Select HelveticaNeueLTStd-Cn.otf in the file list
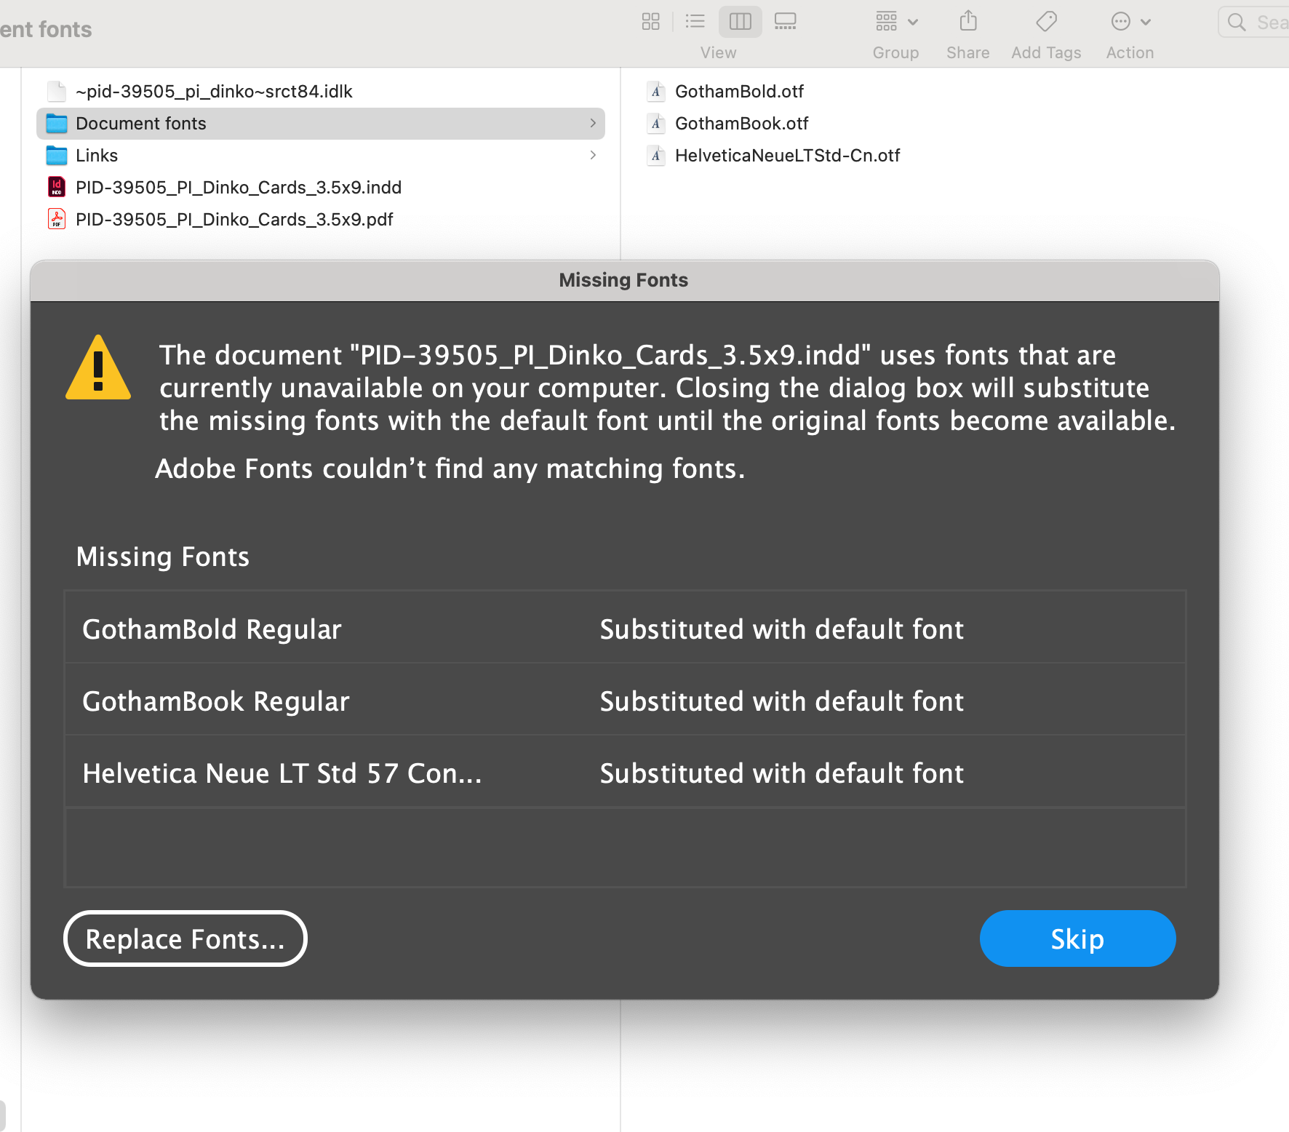Viewport: 1289px width, 1132px height. (787, 155)
